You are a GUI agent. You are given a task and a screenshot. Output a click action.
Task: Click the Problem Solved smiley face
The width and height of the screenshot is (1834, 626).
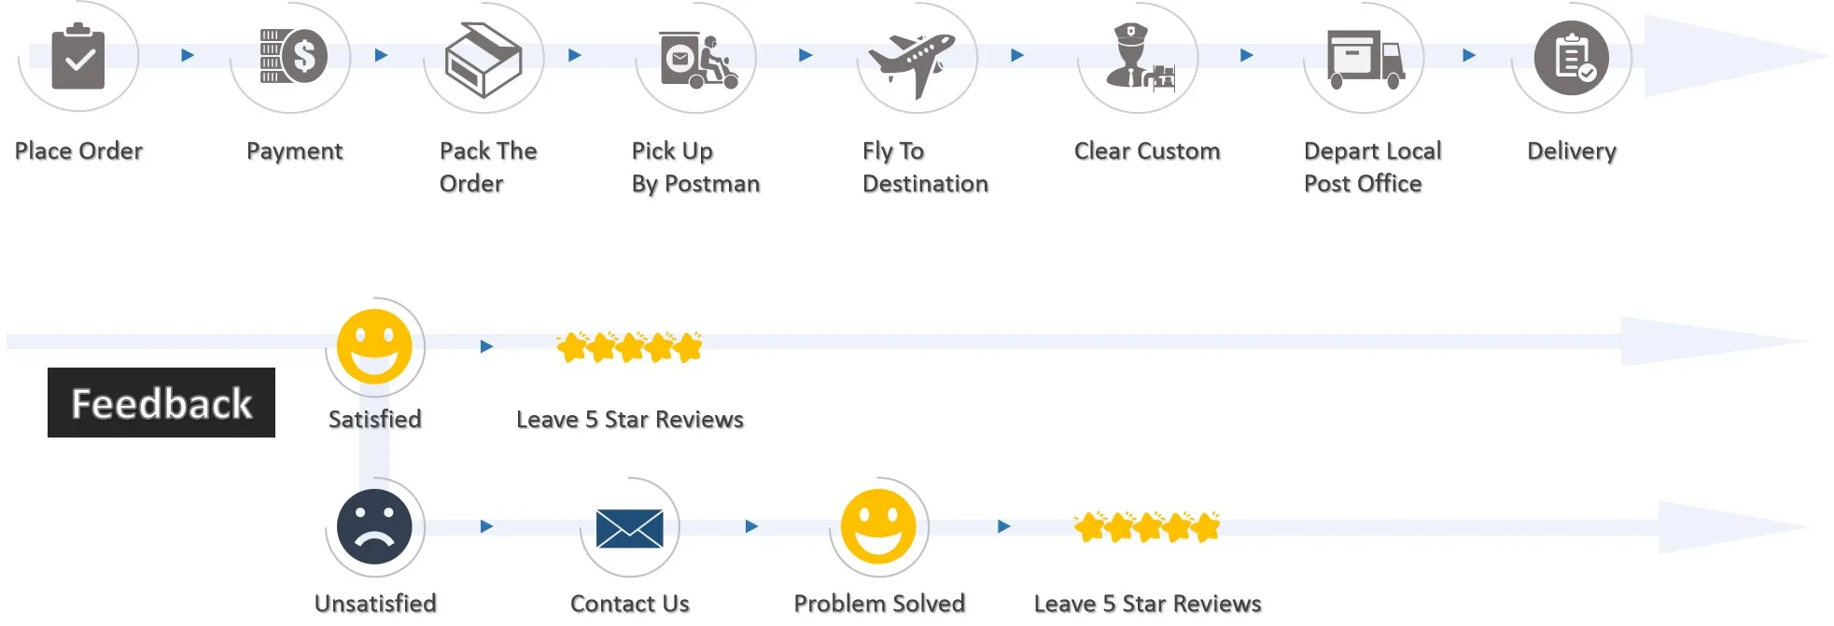(878, 526)
